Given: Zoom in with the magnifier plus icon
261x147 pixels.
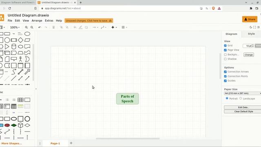Looking at the screenshot, I should click(26, 27).
